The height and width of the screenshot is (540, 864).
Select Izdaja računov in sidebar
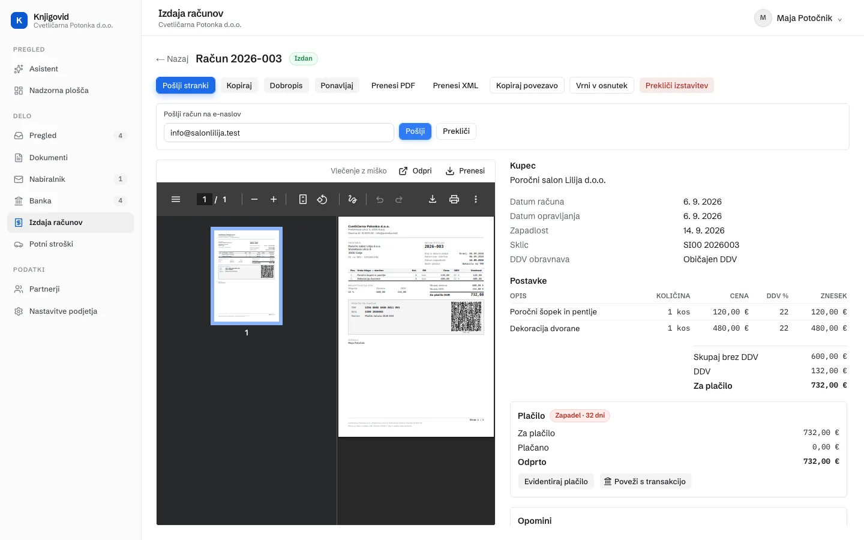(x=71, y=223)
